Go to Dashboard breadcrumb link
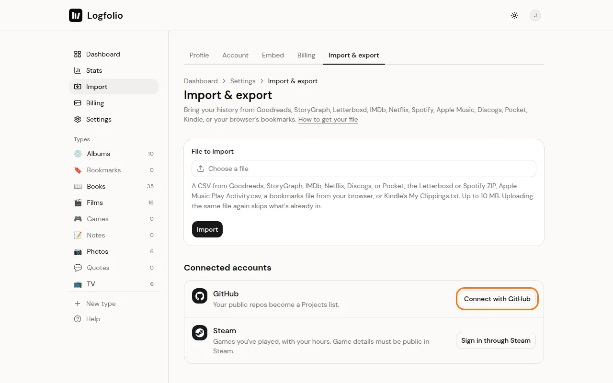 point(201,81)
